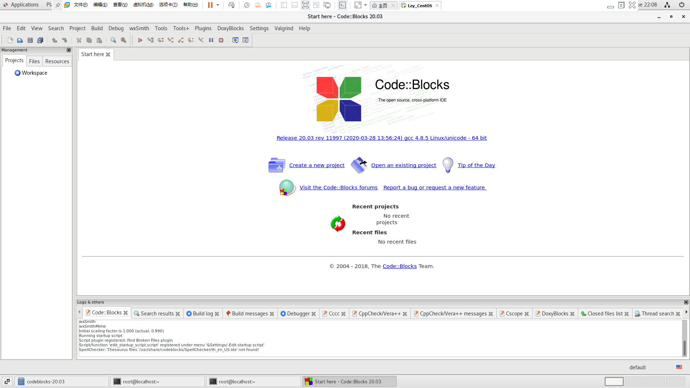Open the Applications menu in top panel
The width and height of the screenshot is (690, 388).
[21, 5]
